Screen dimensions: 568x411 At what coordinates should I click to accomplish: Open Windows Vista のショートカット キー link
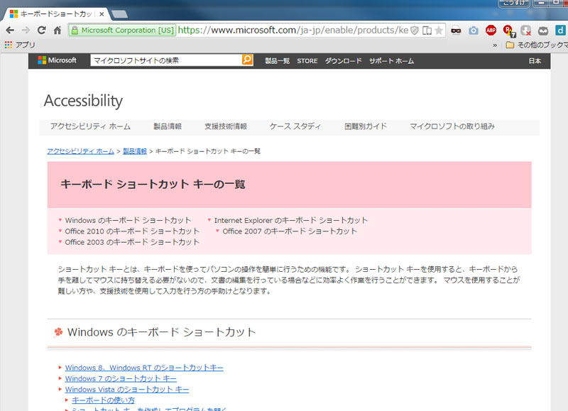[127, 389]
